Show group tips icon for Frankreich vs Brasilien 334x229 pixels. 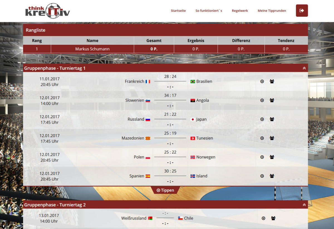click(x=272, y=81)
